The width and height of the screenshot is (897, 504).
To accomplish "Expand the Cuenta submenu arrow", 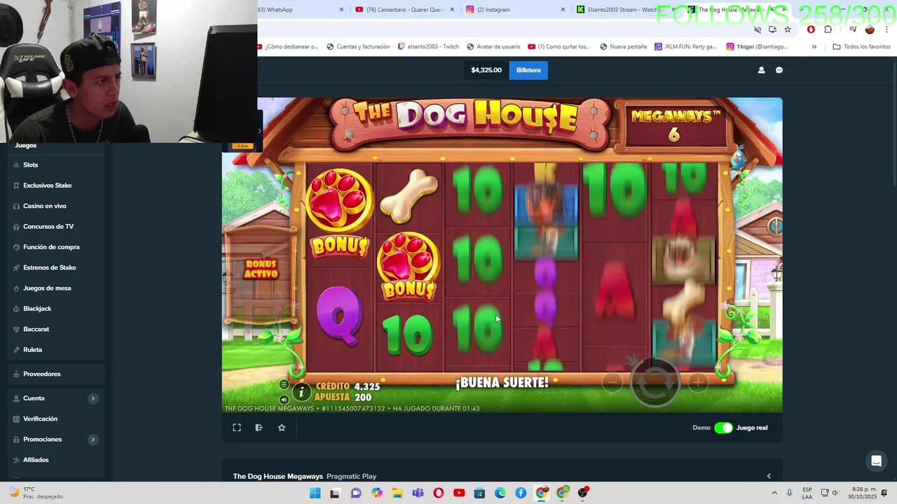I will [93, 398].
